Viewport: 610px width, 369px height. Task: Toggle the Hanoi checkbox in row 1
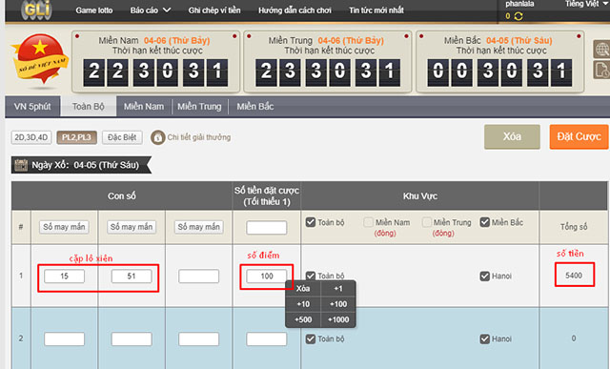coord(485,276)
